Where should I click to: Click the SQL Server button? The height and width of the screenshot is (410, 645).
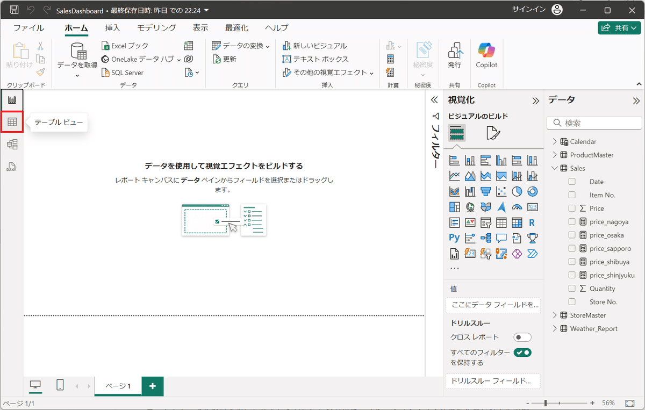coord(123,73)
